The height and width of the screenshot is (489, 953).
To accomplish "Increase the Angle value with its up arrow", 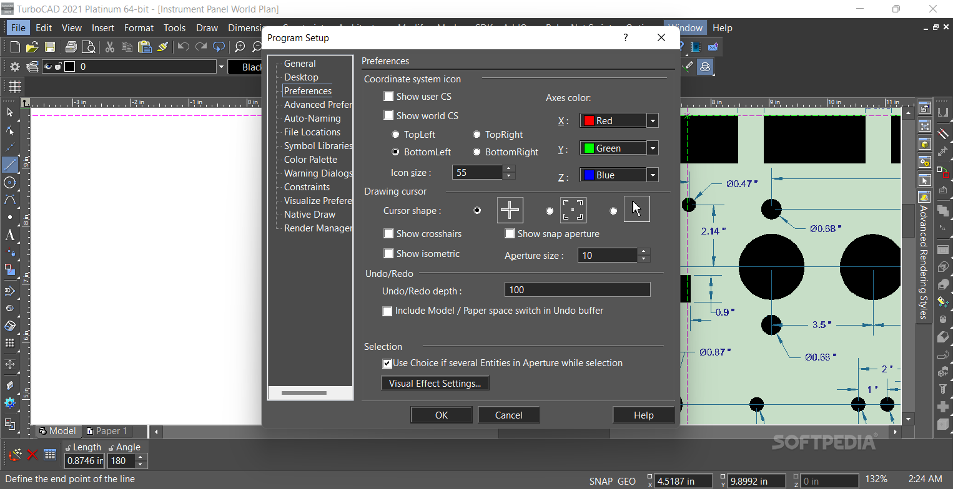I will pyautogui.click(x=141, y=458).
